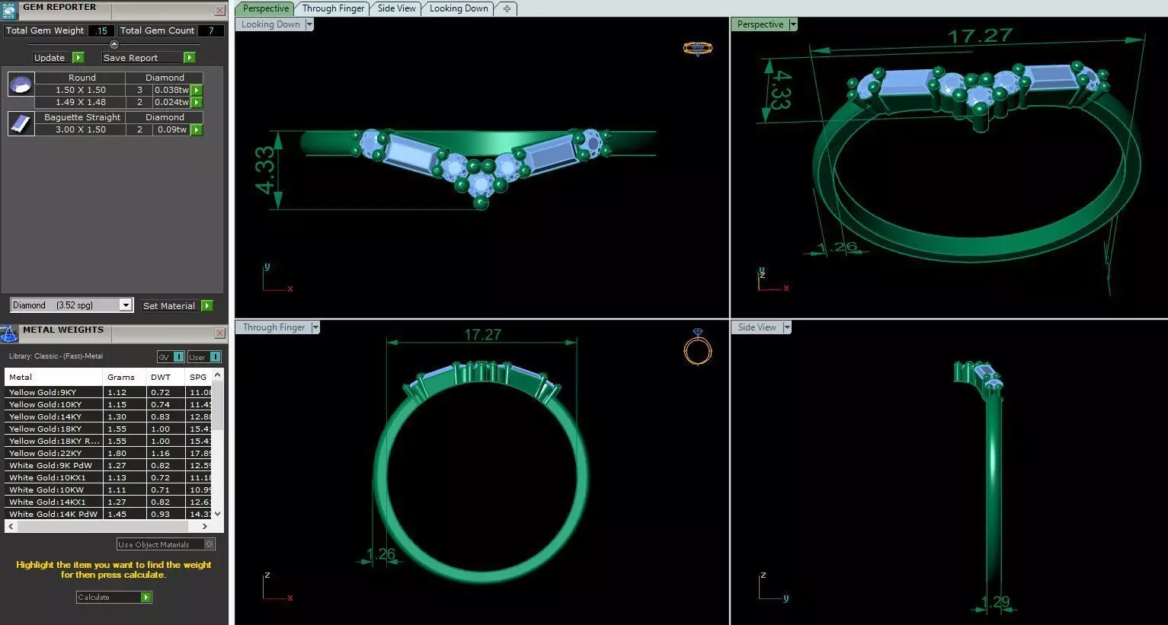Collapse Gem Reporter totals with round arrow
1168x625 pixels.
[114, 44]
